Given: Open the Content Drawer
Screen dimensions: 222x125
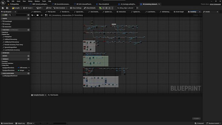Looking at the screenshot, I should coord(7,123).
